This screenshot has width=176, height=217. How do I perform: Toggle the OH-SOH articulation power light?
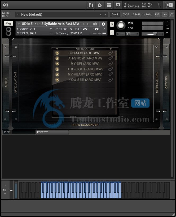click(57, 53)
